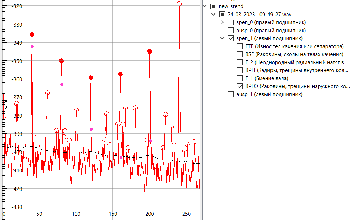Screen dimensions: 352x220
Task: Click the pin icon on the vertical axis
Action: (5, 106)
